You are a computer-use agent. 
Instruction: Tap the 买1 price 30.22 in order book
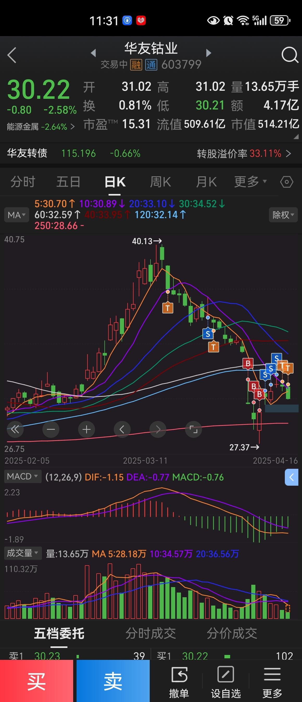point(195,656)
